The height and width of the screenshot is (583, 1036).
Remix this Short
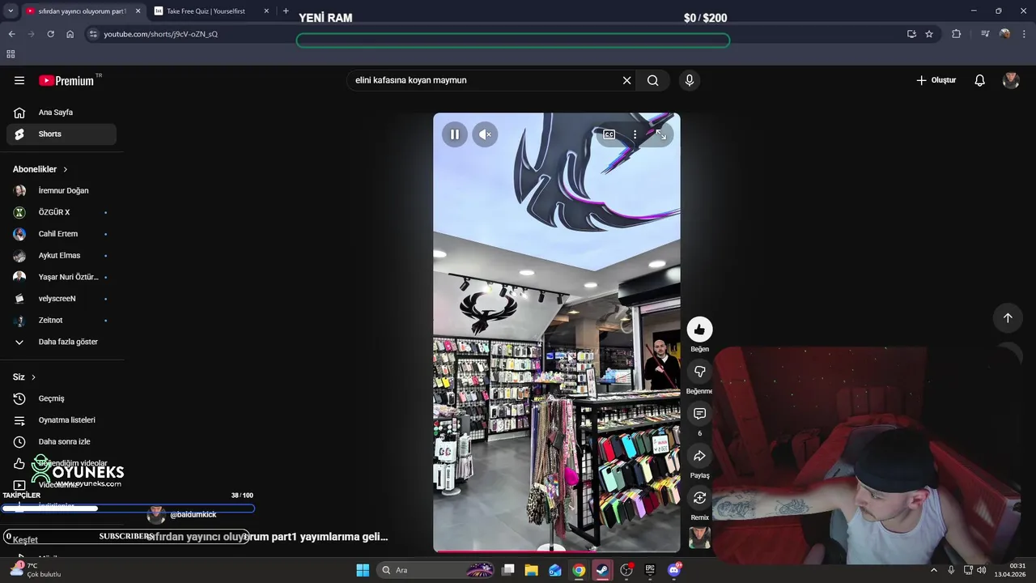700,498
